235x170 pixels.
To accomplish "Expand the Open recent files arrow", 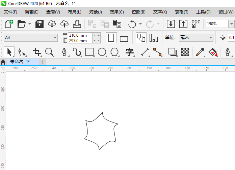I will coord(29,24).
